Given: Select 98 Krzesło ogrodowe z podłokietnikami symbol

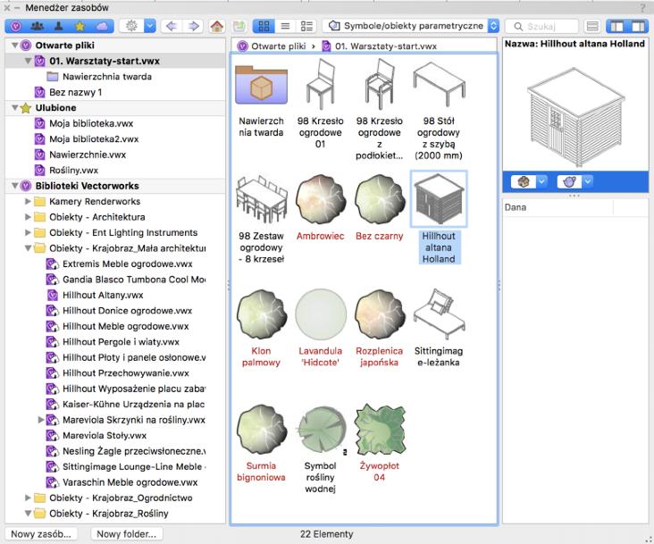Looking at the screenshot, I should (x=379, y=85).
